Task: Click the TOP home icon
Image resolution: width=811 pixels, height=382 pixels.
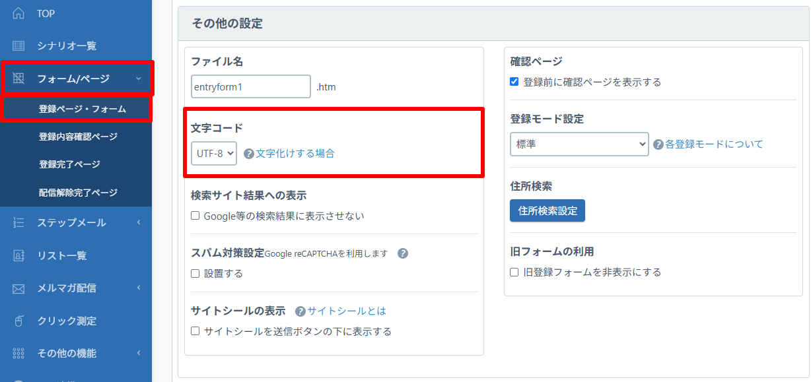Action: point(18,13)
